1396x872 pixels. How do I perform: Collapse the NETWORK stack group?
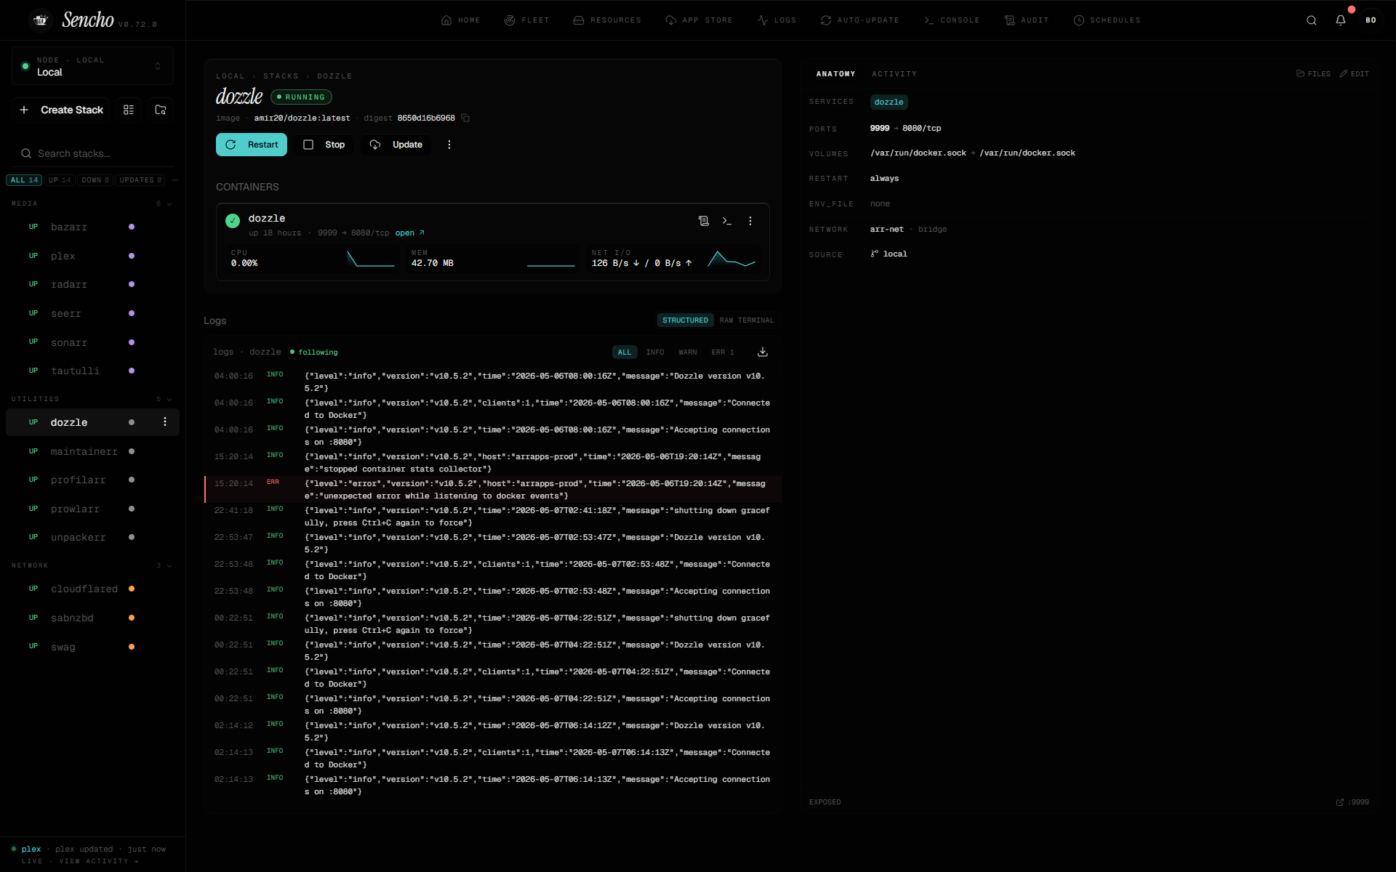point(92,565)
